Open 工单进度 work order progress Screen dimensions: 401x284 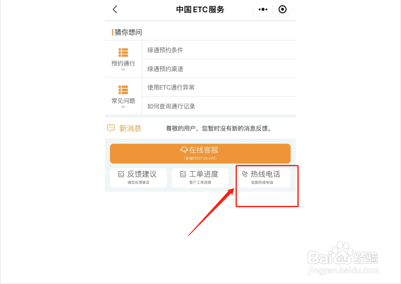click(x=200, y=177)
